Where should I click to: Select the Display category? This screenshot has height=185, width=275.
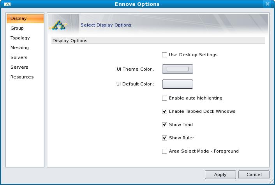tap(25, 18)
